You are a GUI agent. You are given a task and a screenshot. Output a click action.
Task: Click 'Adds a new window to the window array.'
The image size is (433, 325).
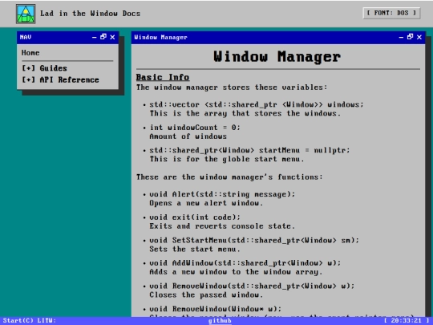pos(236,272)
